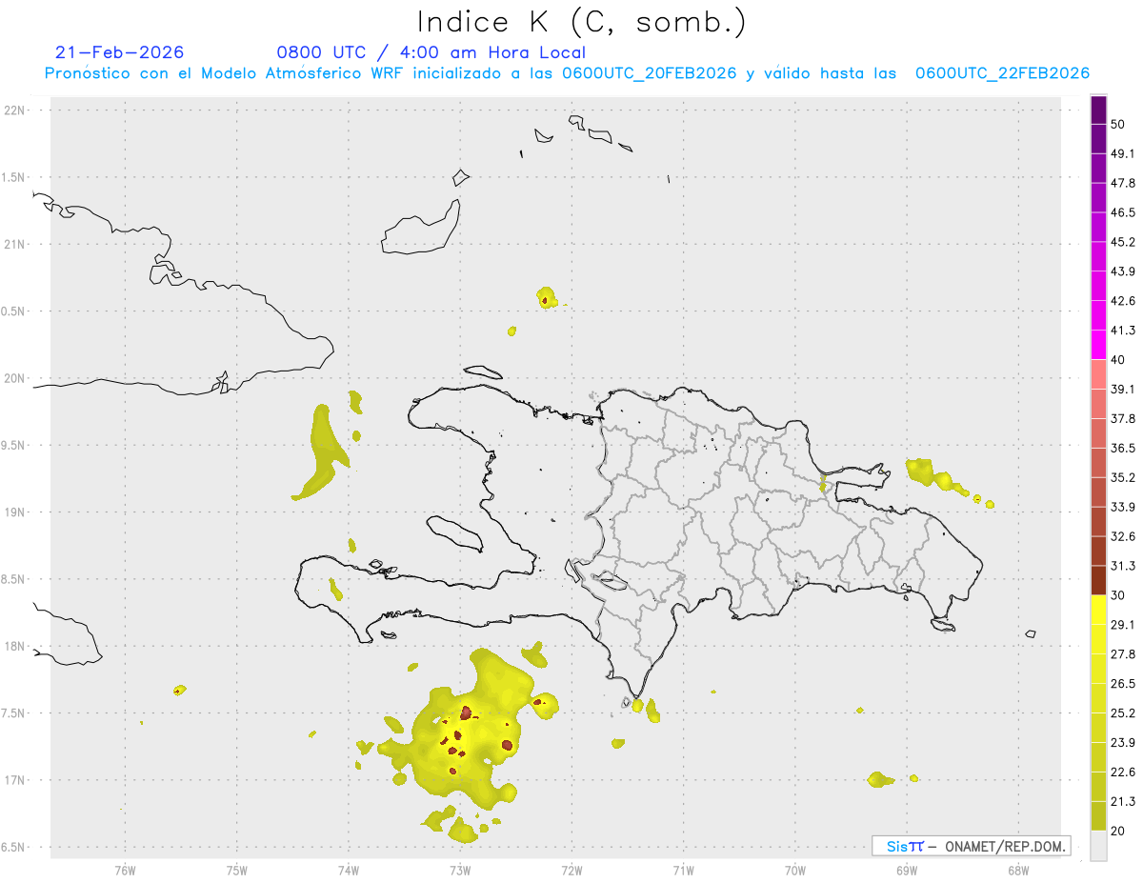Click the '22N' latitude label
This screenshot has width=1143, height=883.
click(x=15, y=110)
